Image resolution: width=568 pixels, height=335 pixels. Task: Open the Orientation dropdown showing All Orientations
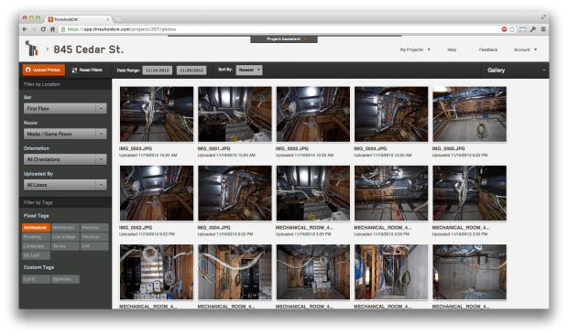point(65,159)
